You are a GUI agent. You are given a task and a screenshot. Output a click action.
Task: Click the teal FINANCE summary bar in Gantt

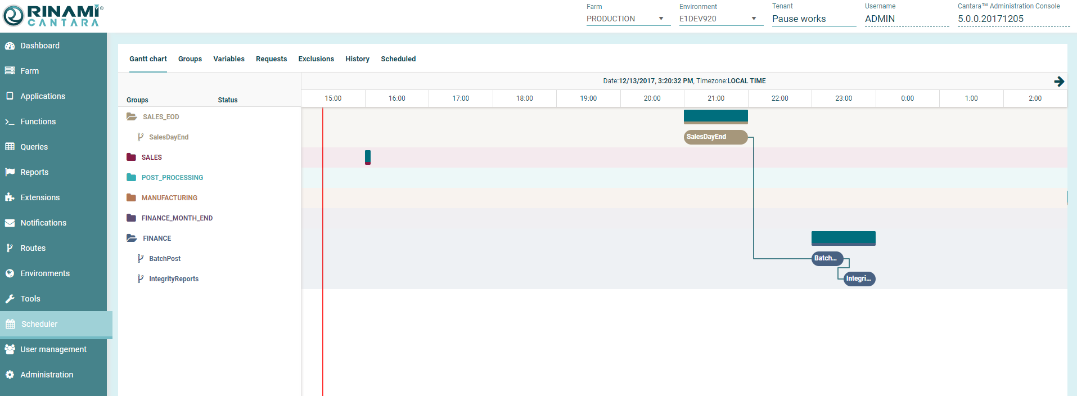[x=843, y=238]
